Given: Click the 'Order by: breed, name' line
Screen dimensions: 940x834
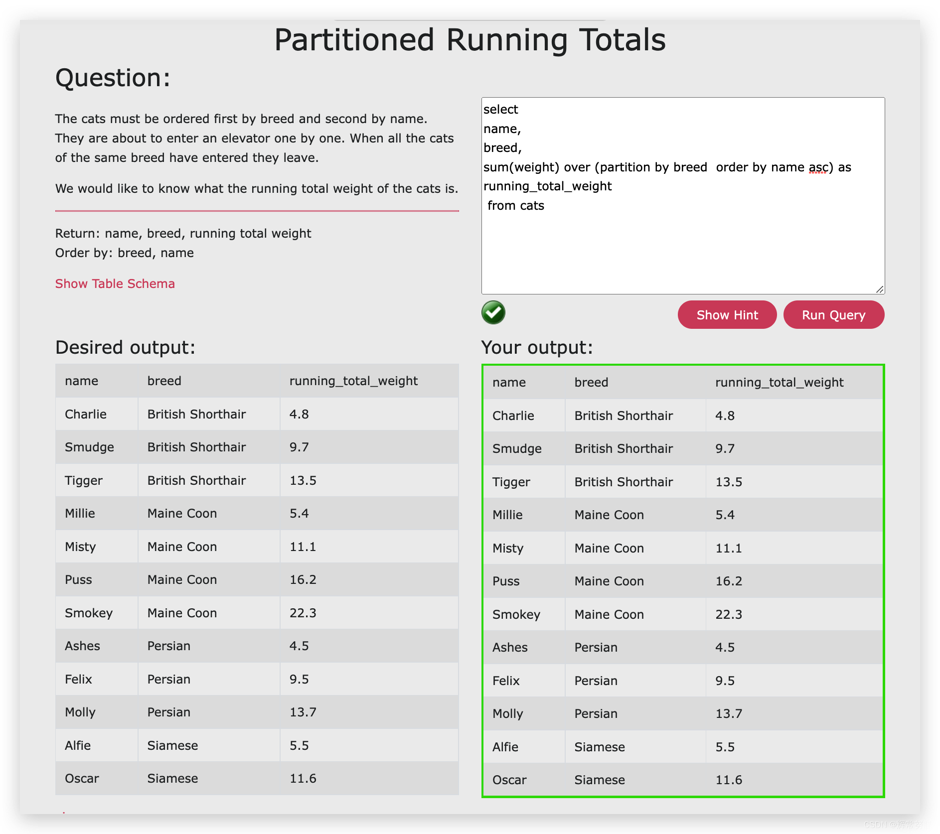Looking at the screenshot, I should coord(125,253).
